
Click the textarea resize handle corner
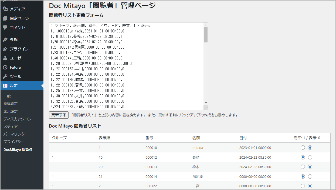[x=206, y=108]
